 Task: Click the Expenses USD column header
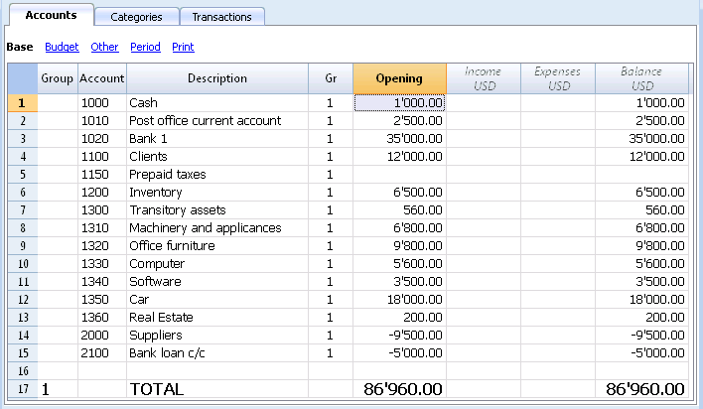tap(558, 78)
